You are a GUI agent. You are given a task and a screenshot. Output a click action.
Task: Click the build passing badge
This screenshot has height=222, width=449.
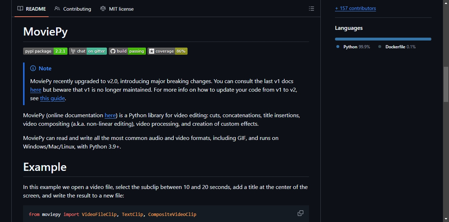coord(127,51)
